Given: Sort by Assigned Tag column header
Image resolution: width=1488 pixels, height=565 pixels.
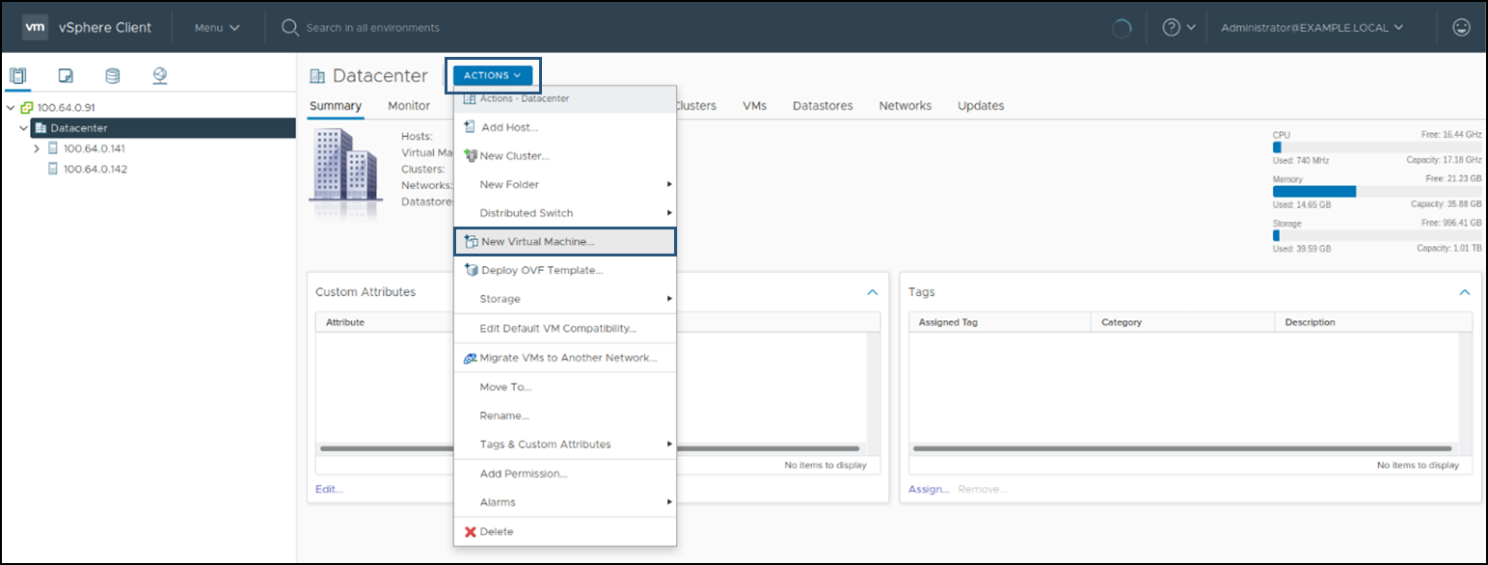Looking at the screenshot, I should 999,322.
